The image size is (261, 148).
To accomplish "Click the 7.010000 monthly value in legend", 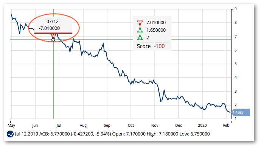I will (156, 23).
